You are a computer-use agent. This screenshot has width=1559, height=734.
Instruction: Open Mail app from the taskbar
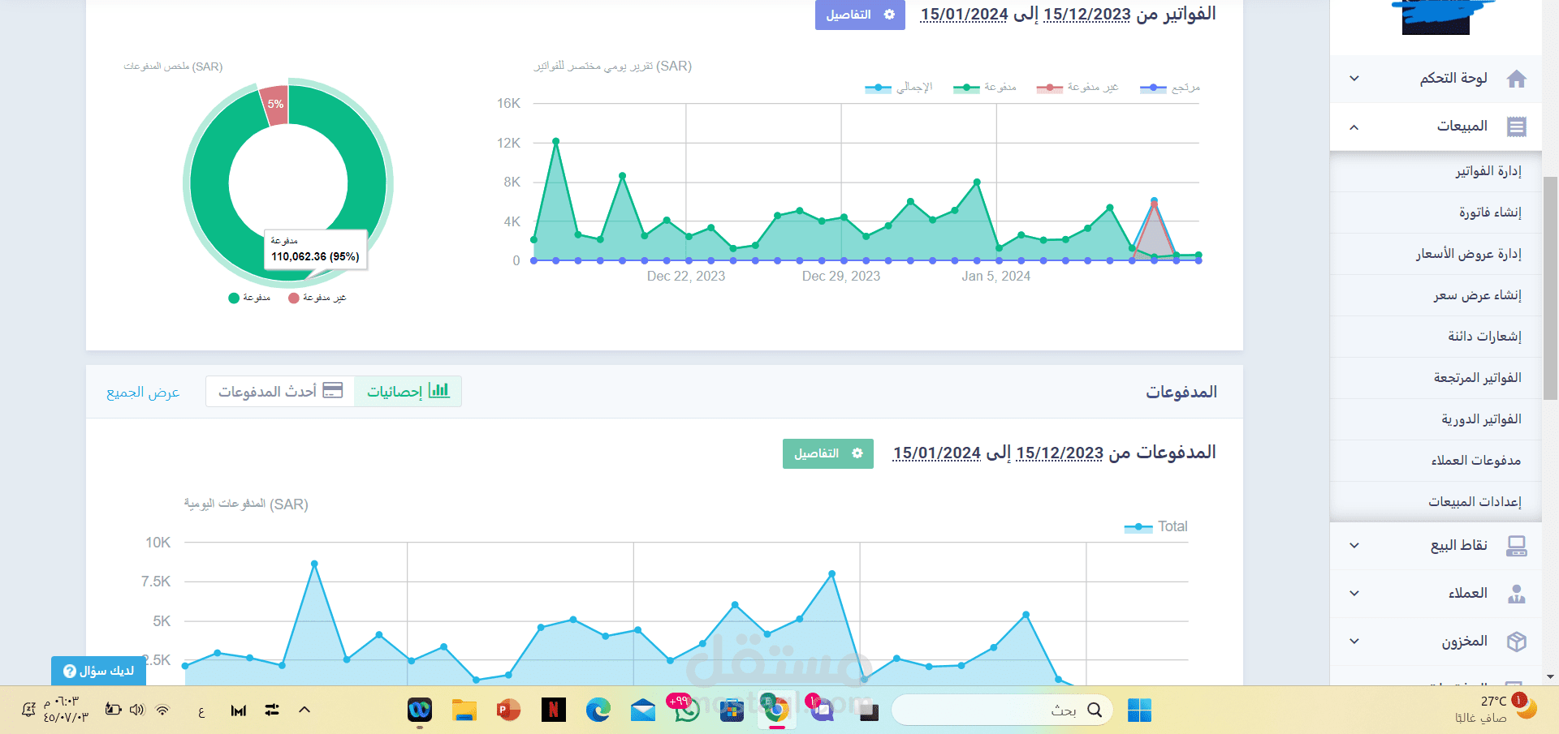pyautogui.click(x=642, y=710)
